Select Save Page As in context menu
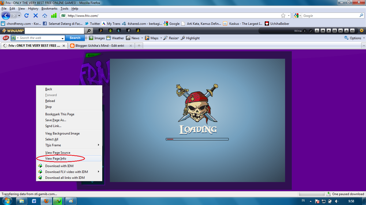The height and width of the screenshot is (205, 366). 69,120
